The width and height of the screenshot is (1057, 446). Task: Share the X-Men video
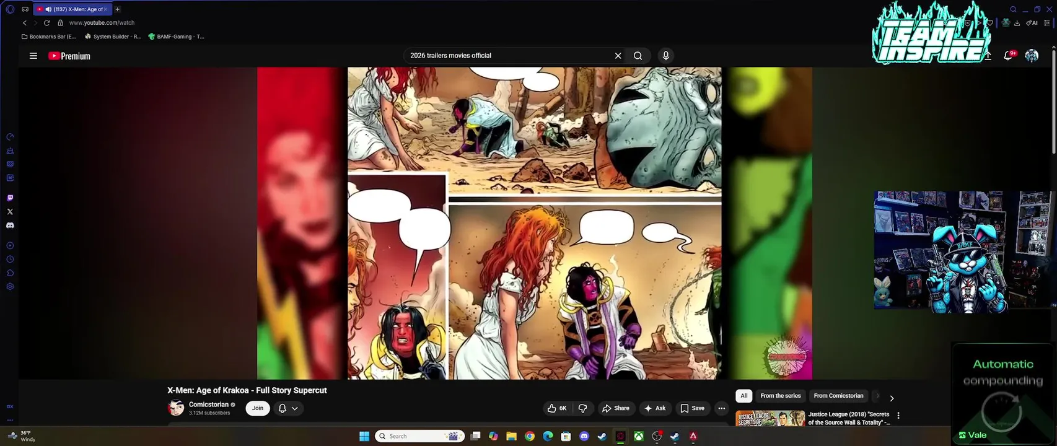click(616, 408)
